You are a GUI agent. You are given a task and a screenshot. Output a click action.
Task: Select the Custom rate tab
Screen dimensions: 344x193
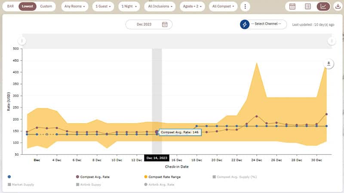[46, 6]
